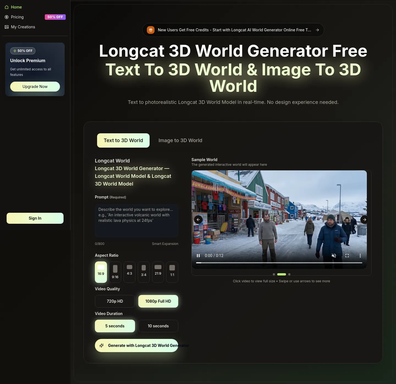Select the 9:16 aspect ratio
Screen dimensions: 396x384
click(x=115, y=272)
